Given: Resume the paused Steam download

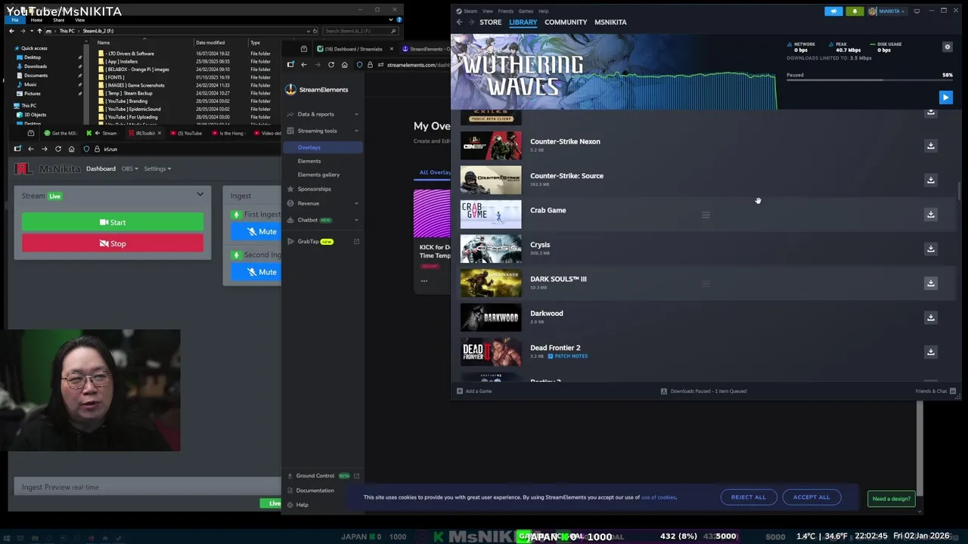Looking at the screenshot, I should coord(945,97).
